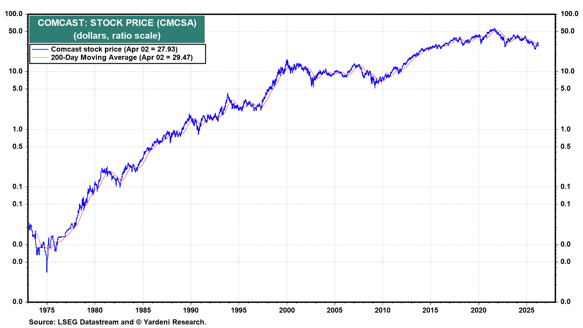Click the red 200-Day Moving Average legend line
The height and width of the screenshot is (328, 583).
coord(40,58)
